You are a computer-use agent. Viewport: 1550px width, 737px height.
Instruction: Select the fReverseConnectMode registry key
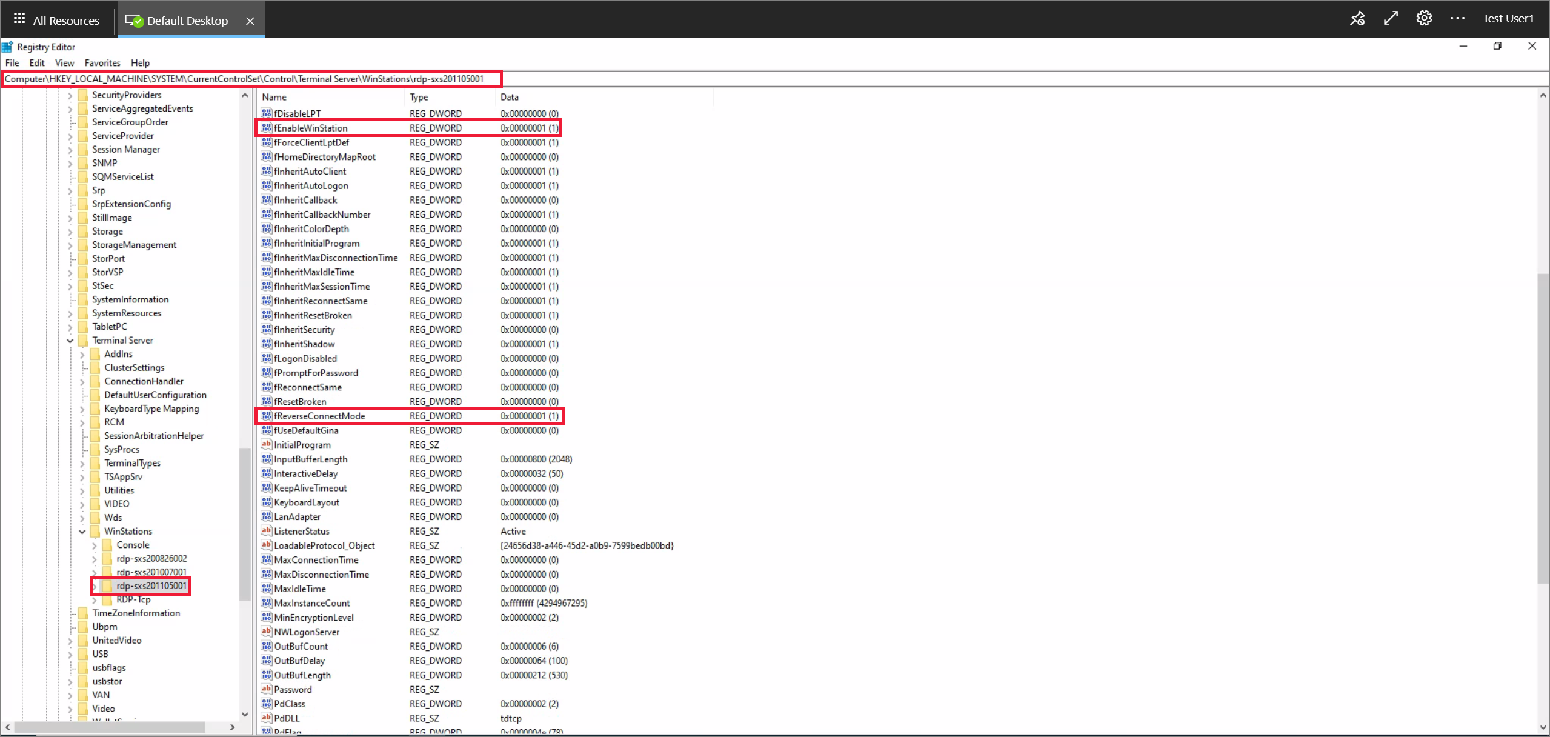(319, 416)
